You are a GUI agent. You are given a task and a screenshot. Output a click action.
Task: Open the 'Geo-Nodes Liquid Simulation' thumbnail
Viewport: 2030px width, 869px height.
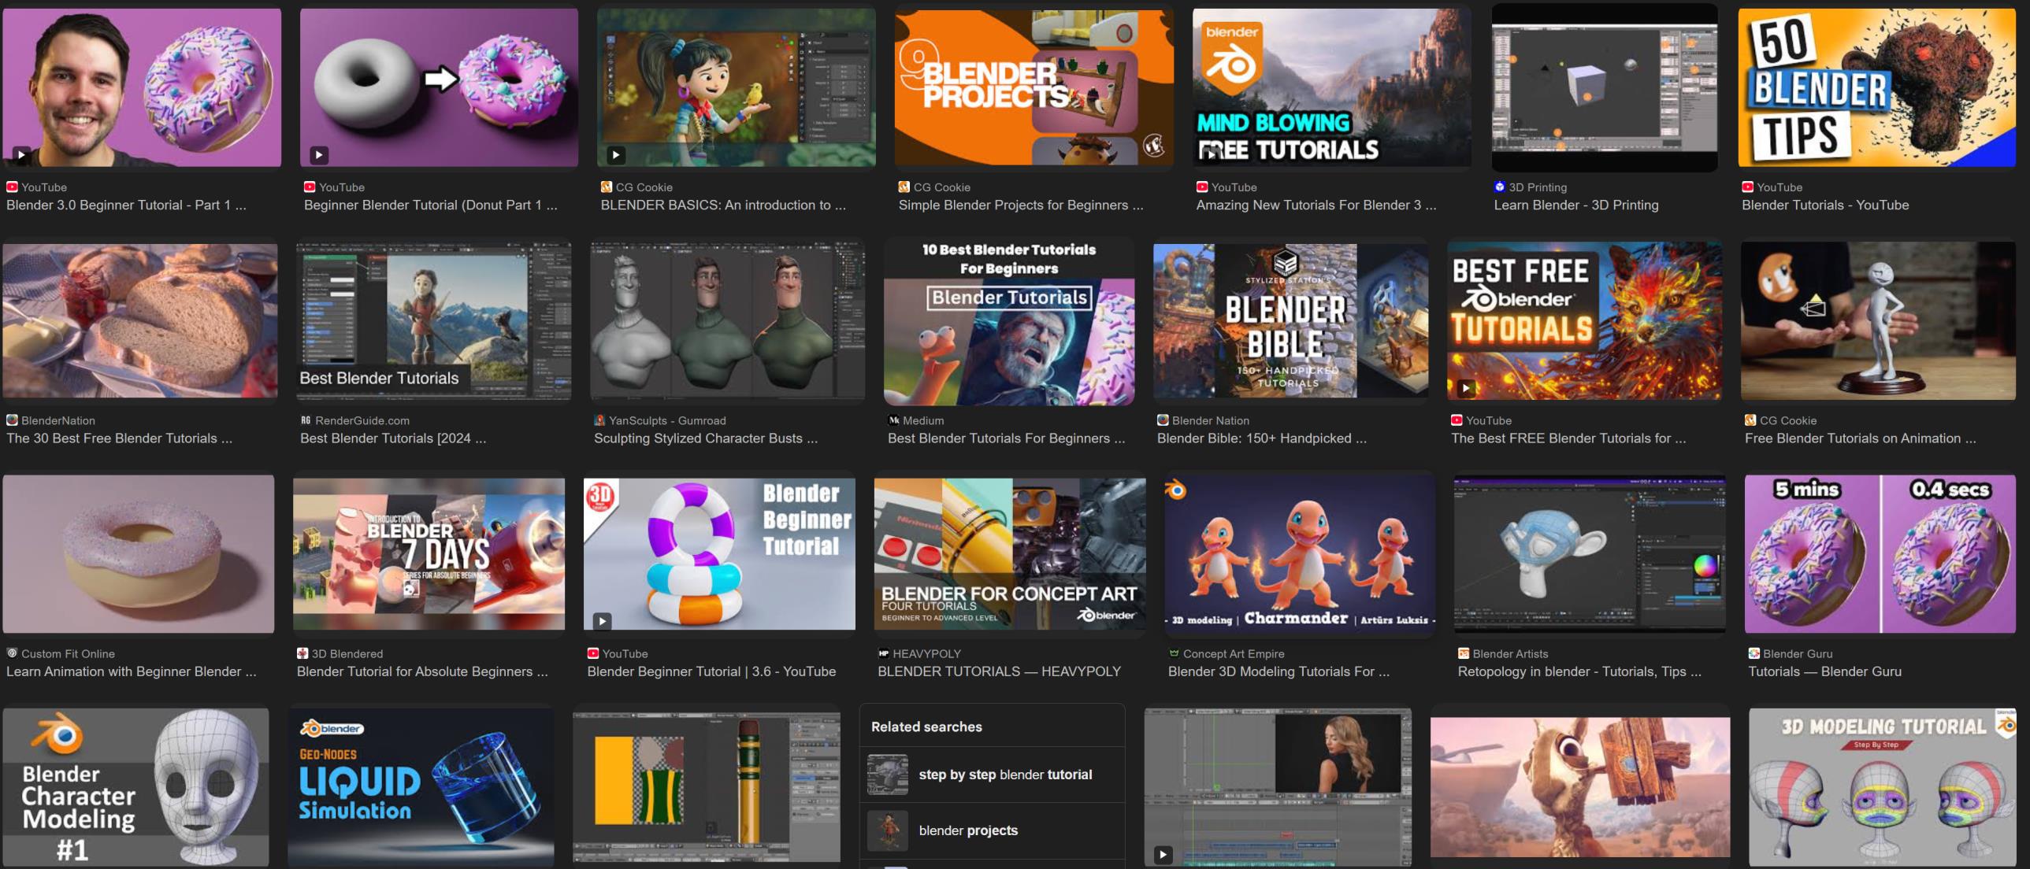coord(421,787)
